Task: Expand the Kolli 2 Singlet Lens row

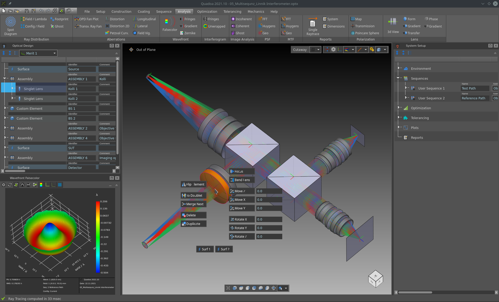Action: [x=12, y=98]
